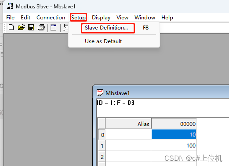This screenshot has width=229, height=166.
Task: Select the cell with value 10
Action: click(x=174, y=134)
